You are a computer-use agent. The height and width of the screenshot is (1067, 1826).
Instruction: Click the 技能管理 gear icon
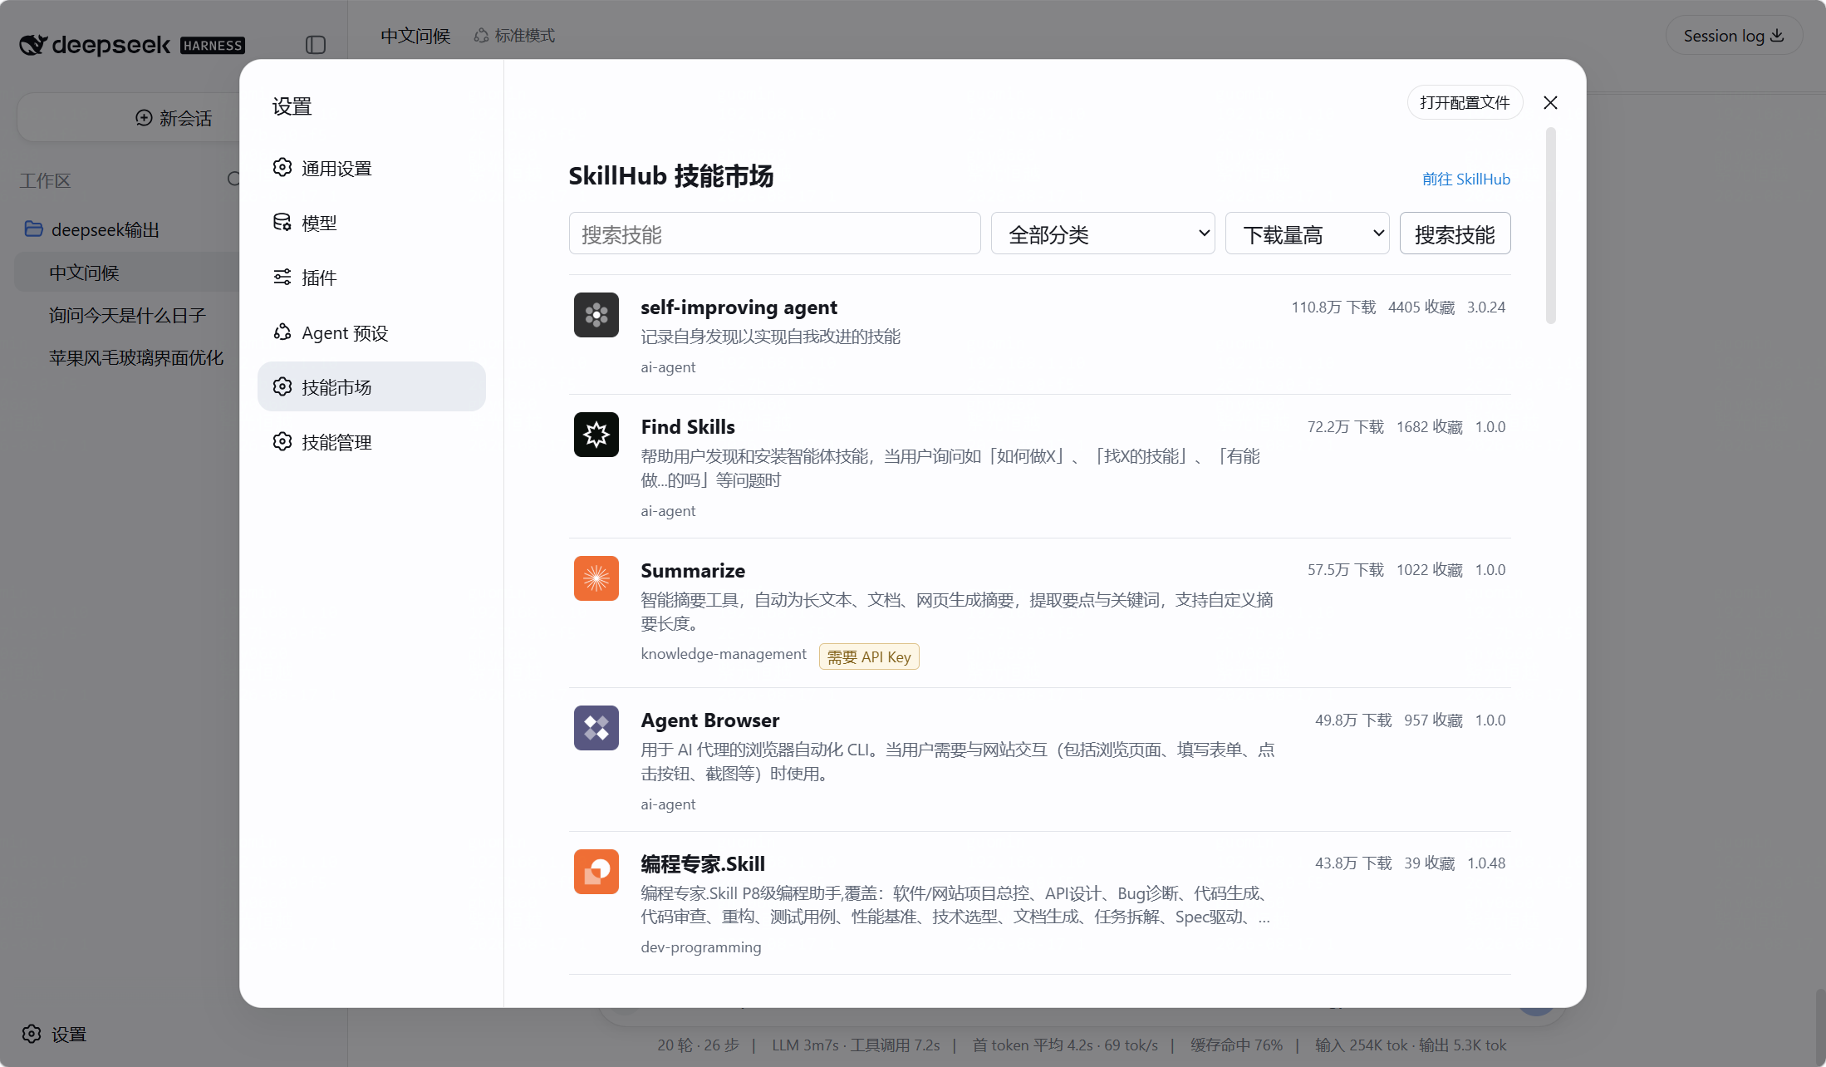pyautogui.click(x=282, y=442)
